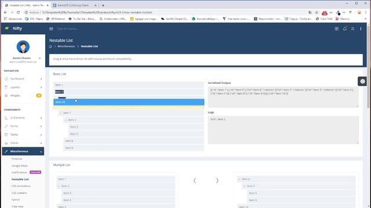Collapse Item 6 in the right Multiple List
Viewport: 371px width, 208px height.
[239, 179]
